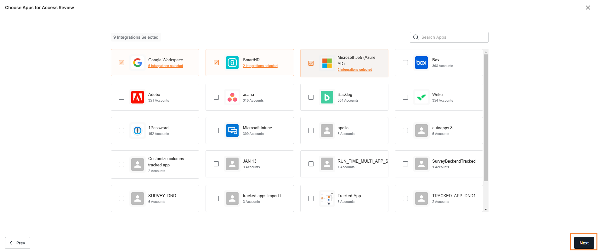599x251 pixels.
Task: Click the 304 Accounts text under Backlog
Action: (x=348, y=101)
